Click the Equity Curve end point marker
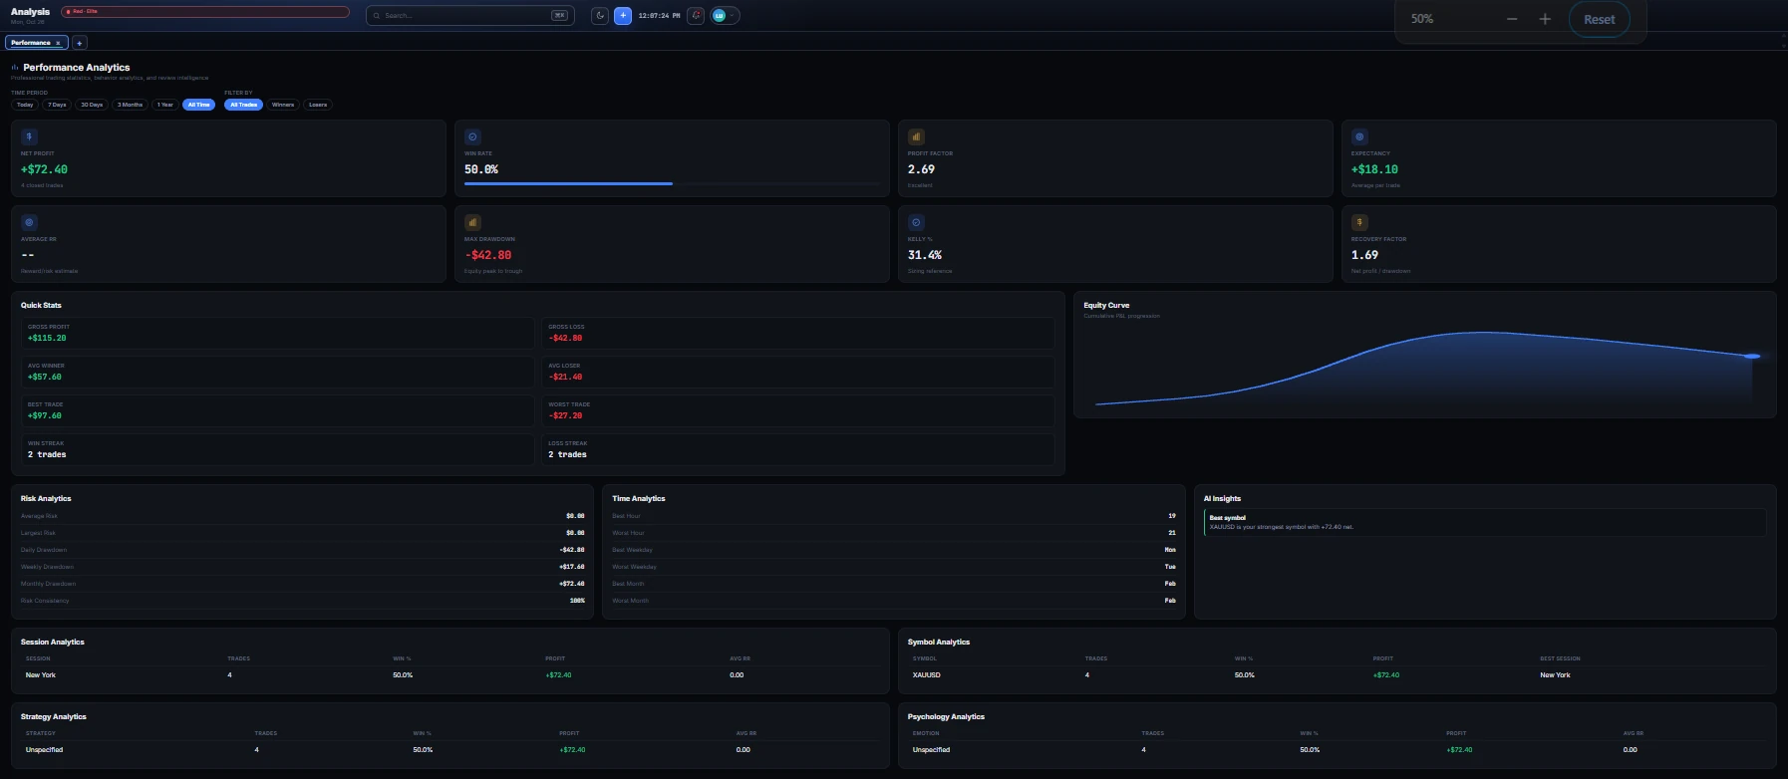 (x=1752, y=356)
